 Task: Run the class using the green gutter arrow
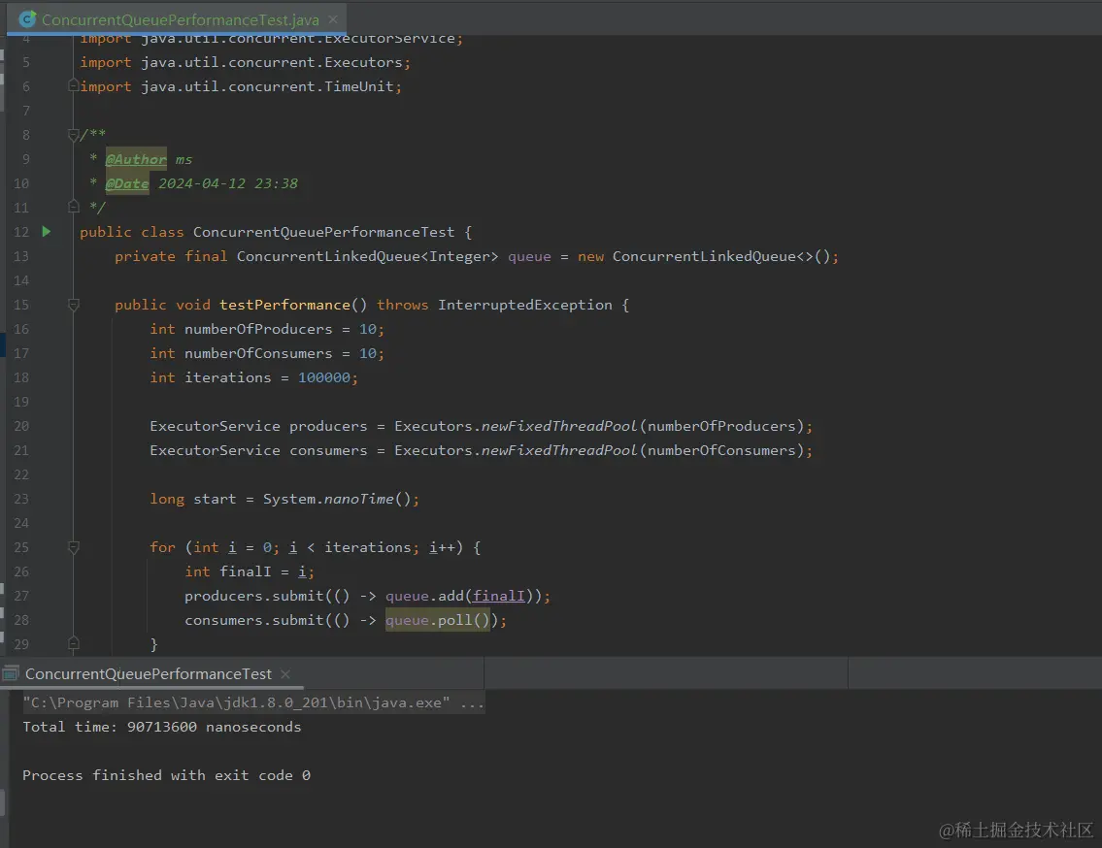[x=47, y=231]
